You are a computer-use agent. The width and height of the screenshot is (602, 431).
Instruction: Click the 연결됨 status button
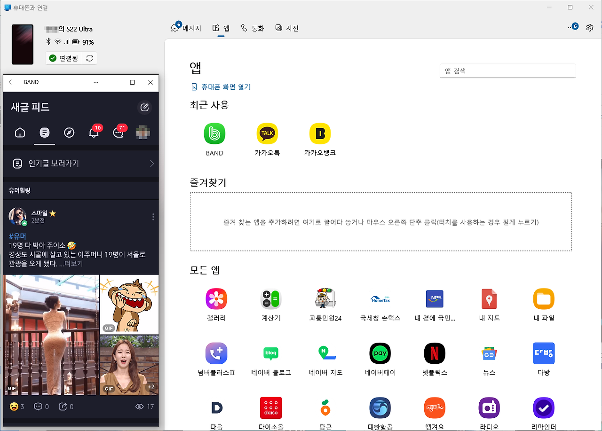pos(64,58)
